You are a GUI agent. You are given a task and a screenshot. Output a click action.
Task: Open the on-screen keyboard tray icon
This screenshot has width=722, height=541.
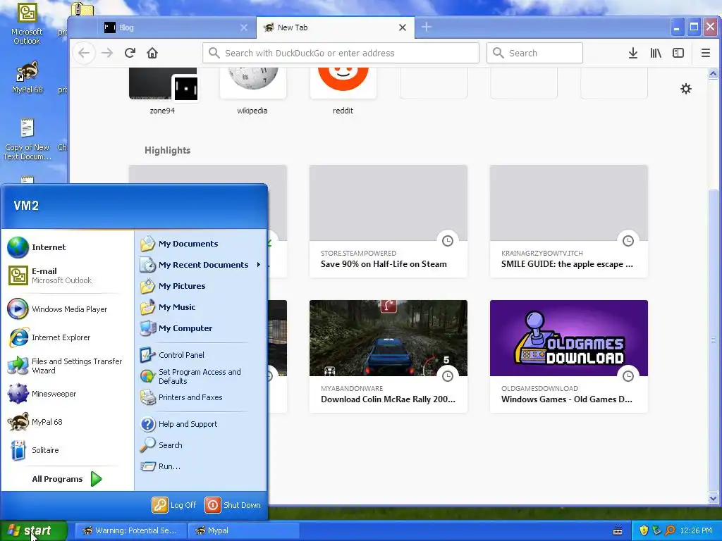click(x=618, y=531)
